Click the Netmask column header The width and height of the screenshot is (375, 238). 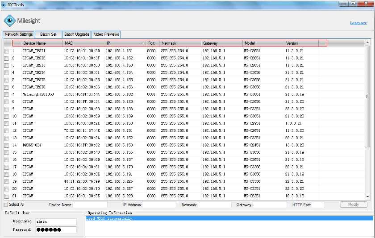coord(180,43)
